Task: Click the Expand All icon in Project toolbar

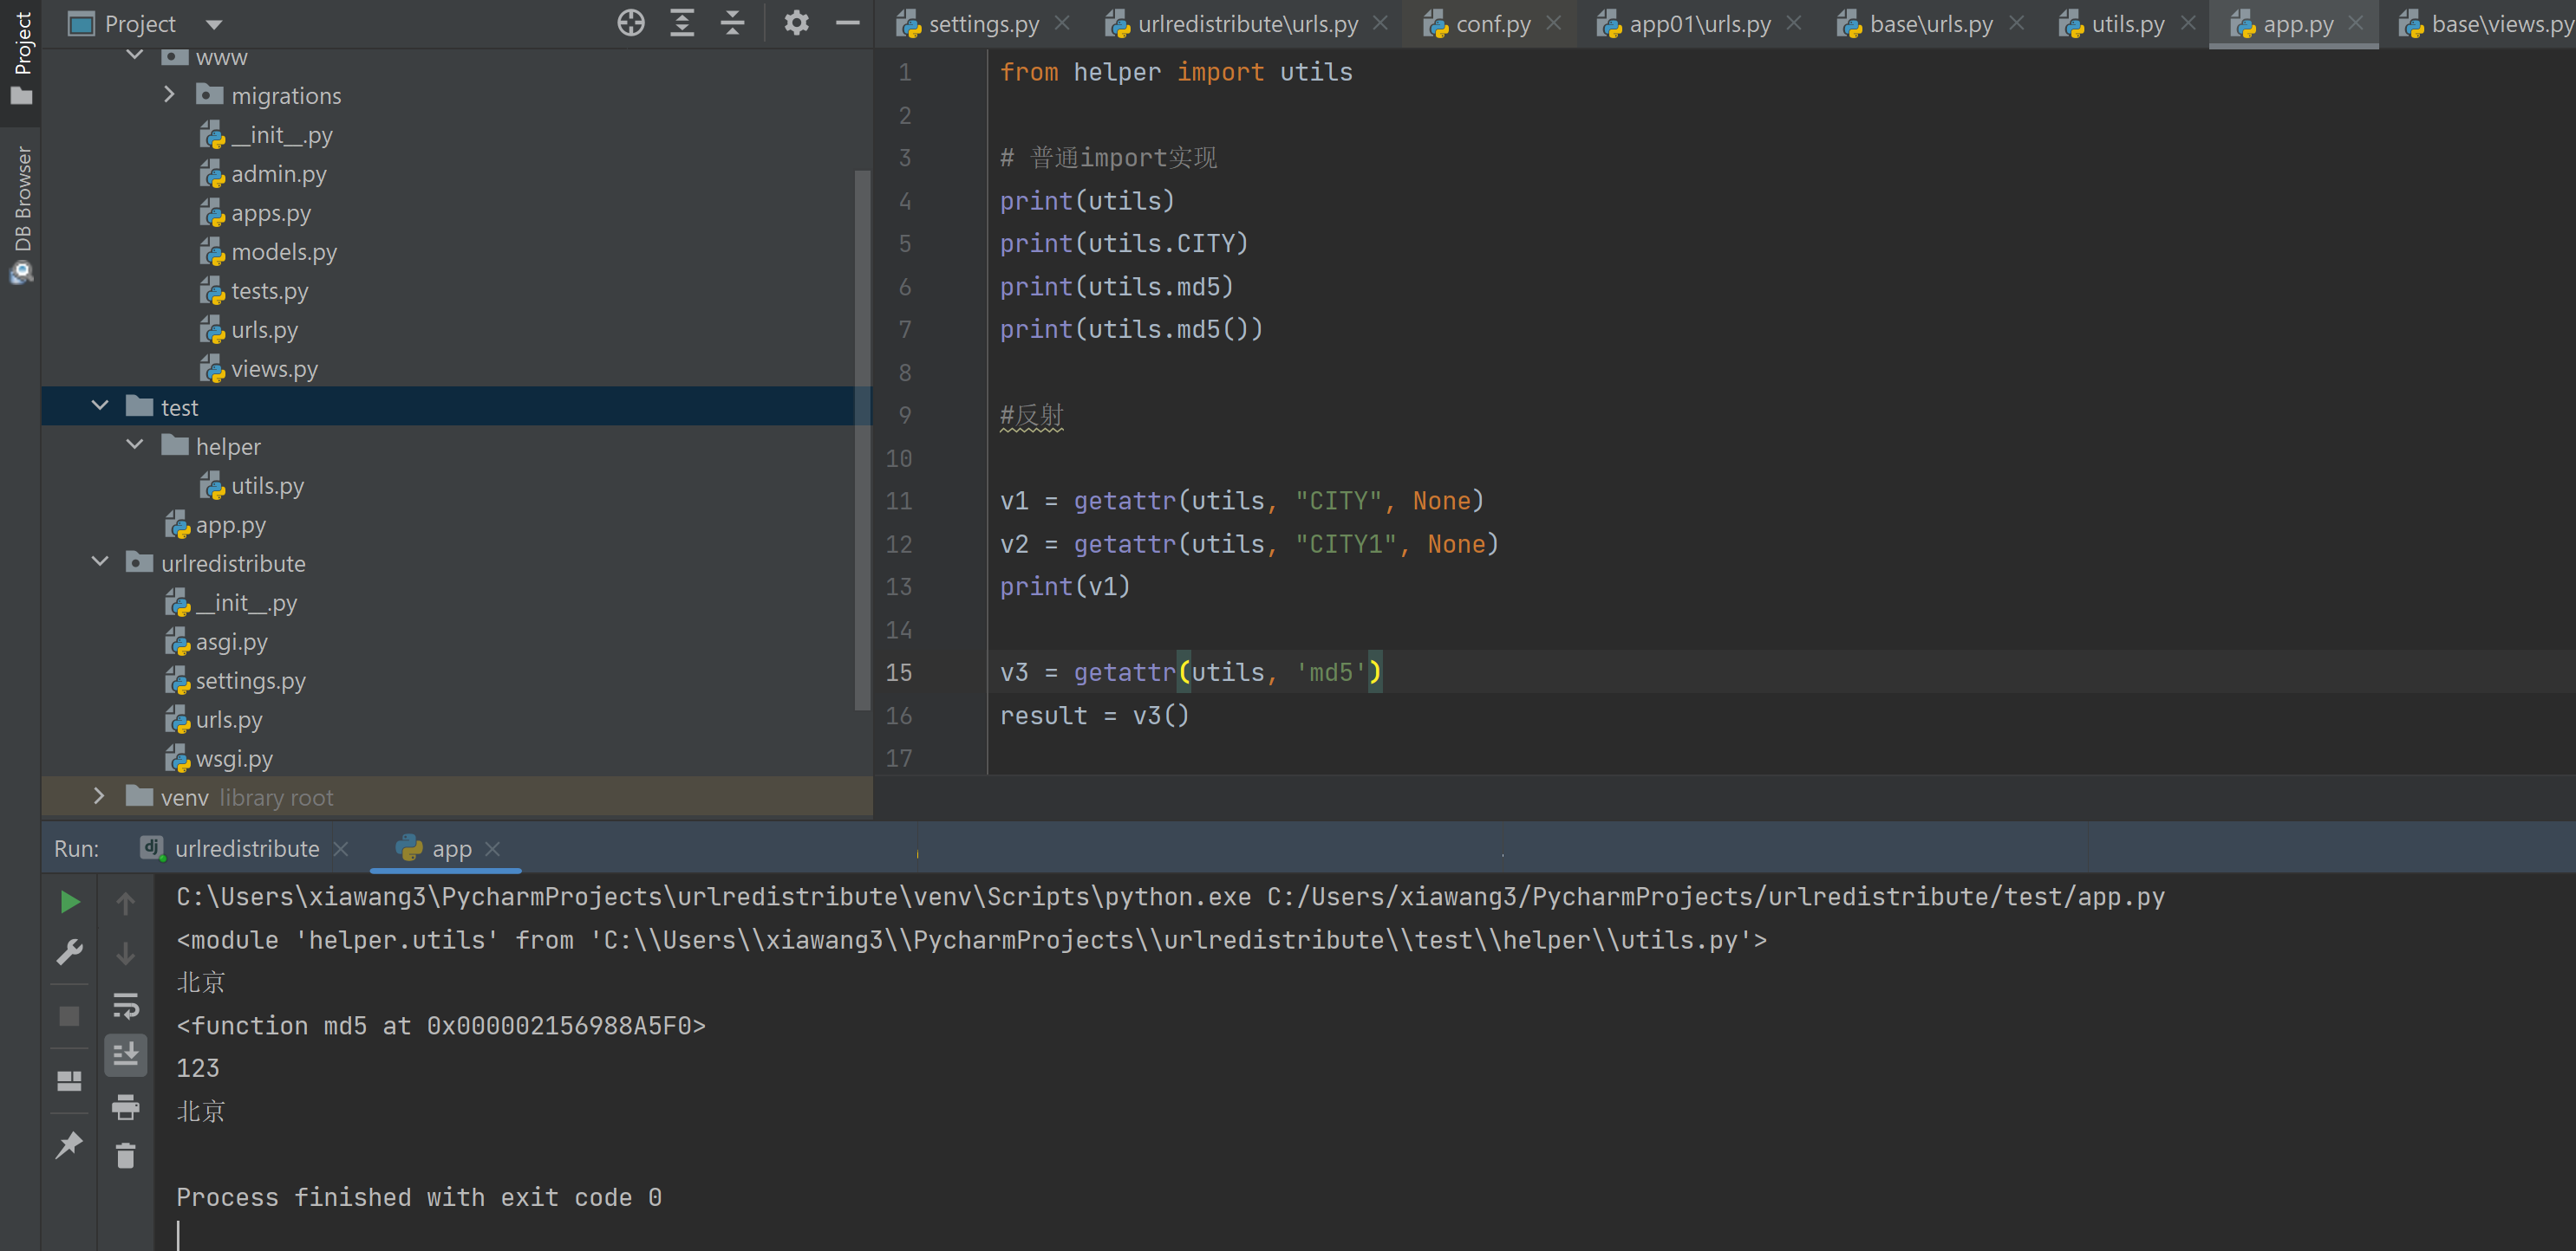Action: click(x=682, y=23)
